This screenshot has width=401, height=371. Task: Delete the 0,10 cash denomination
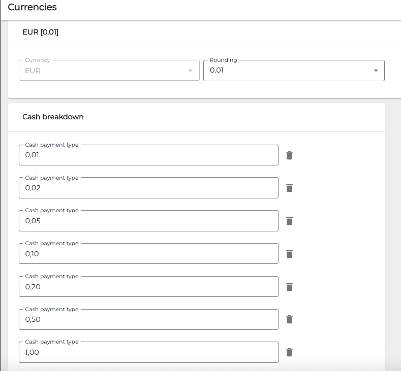[289, 254]
